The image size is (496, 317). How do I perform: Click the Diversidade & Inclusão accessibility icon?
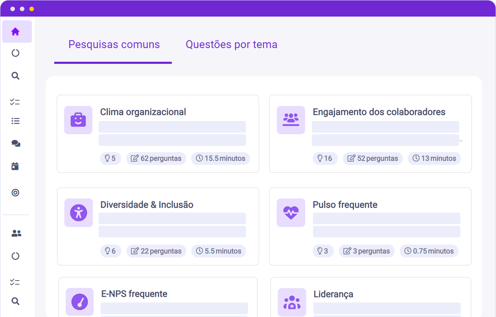coord(79,213)
